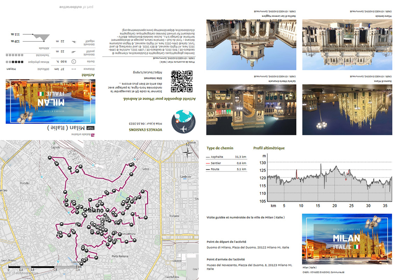Click the Crédit VOYAGES EVASIONS caption under upright cover

[x=323, y=272]
